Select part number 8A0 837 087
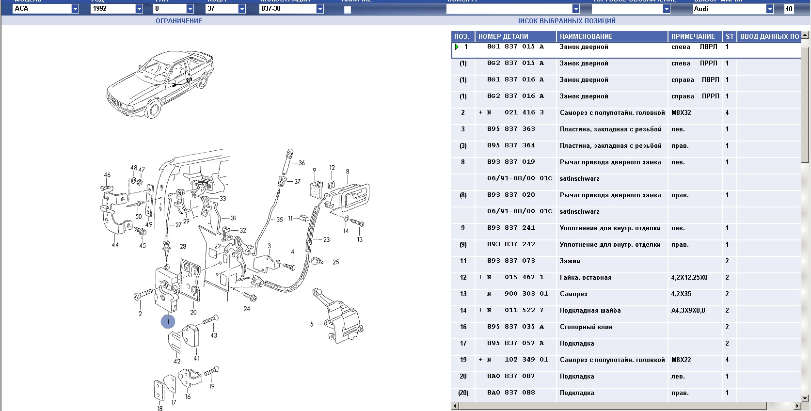This screenshot has width=811, height=411. pyautogui.click(x=511, y=377)
